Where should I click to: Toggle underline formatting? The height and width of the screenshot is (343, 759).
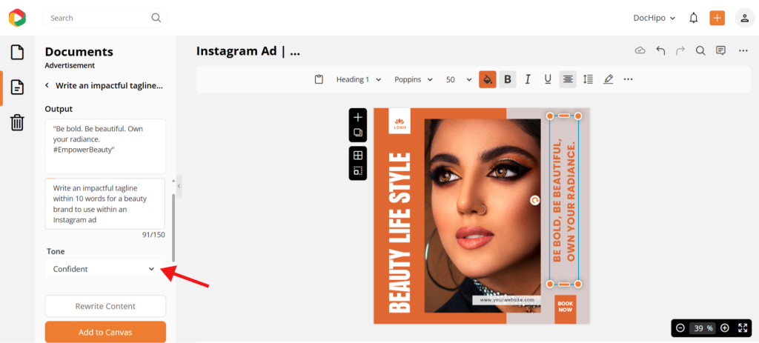click(548, 79)
